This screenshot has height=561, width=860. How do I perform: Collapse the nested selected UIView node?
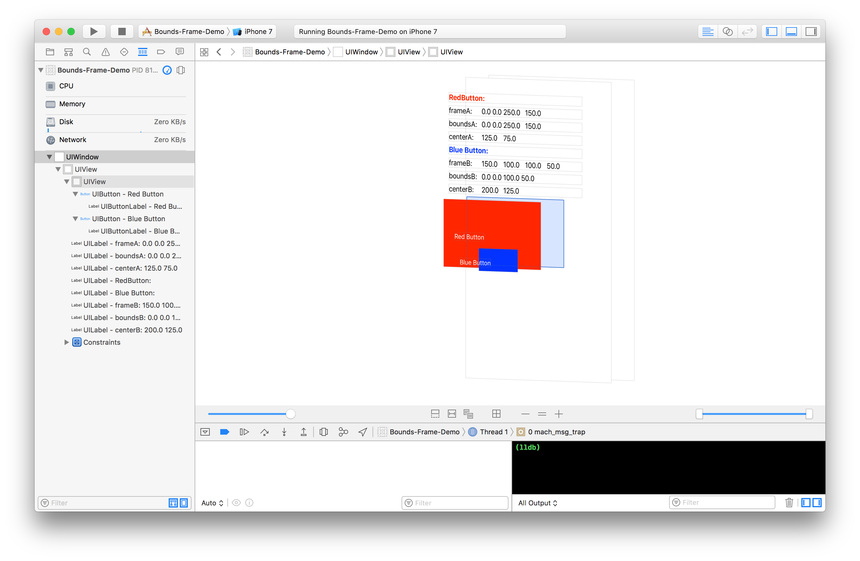tap(67, 181)
